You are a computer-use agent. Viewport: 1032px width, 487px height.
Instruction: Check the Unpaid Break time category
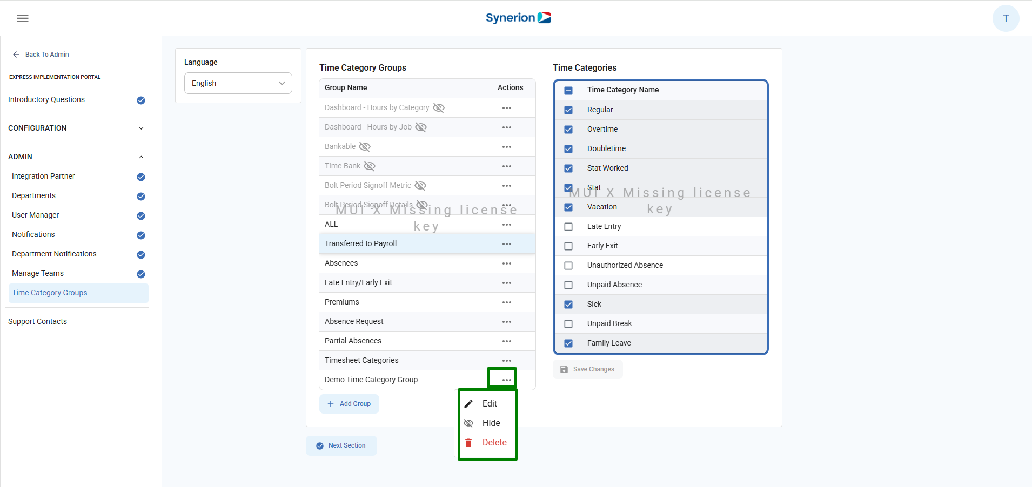[x=568, y=324]
